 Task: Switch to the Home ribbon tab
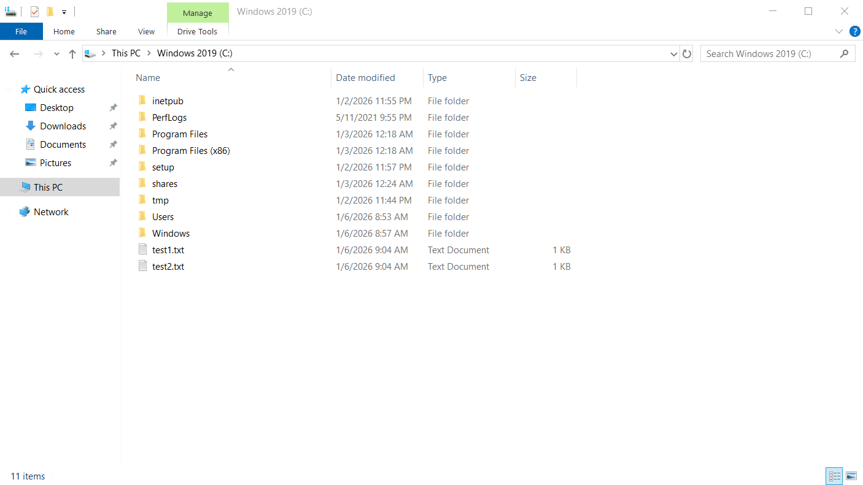64,31
